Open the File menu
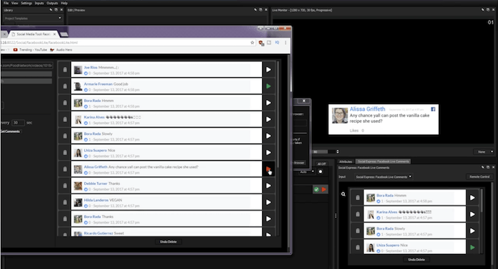 coord(6,3)
